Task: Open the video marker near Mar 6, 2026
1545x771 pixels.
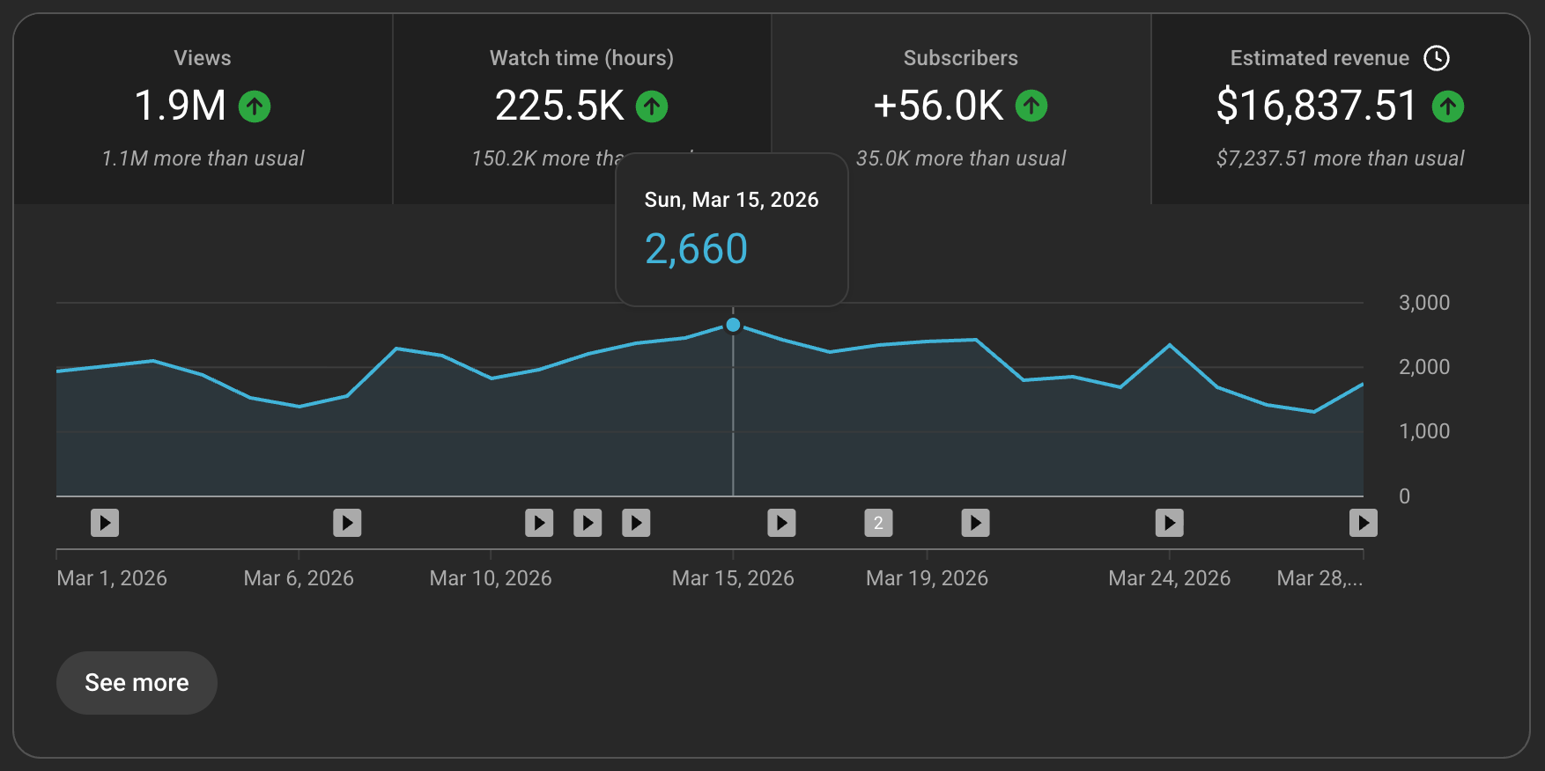Action: pos(347,523)
